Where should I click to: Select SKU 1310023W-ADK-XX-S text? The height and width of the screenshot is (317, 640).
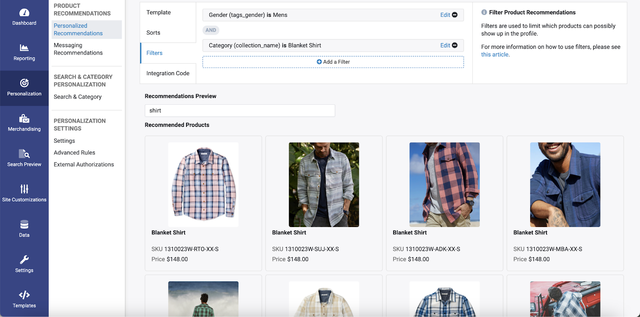coord(426,249)
